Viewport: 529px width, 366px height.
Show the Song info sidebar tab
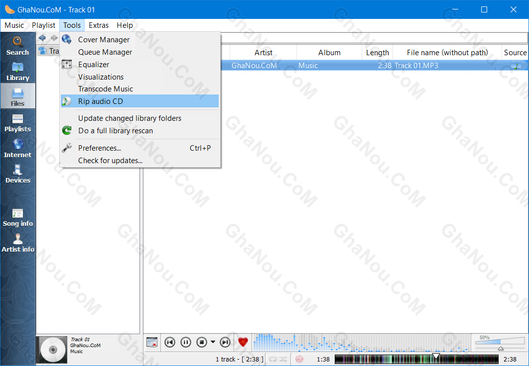point(17,217)
